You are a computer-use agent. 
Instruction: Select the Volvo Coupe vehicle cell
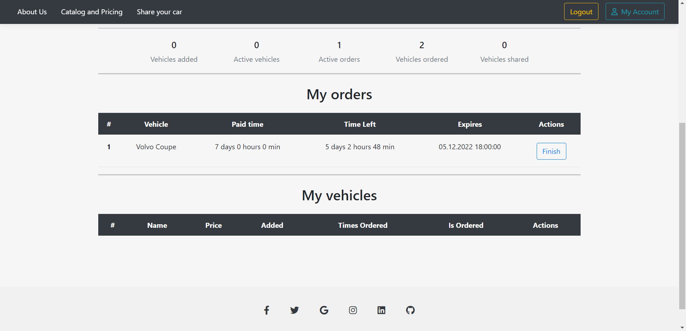point(156,147)
